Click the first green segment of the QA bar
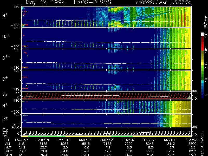 47,136
